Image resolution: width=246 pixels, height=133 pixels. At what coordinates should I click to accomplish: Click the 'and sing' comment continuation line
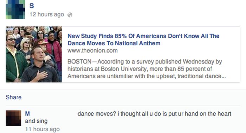pos(36,121)
